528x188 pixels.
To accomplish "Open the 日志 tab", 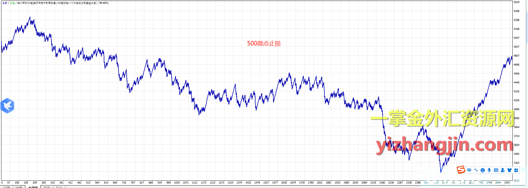I will (59, 187).
